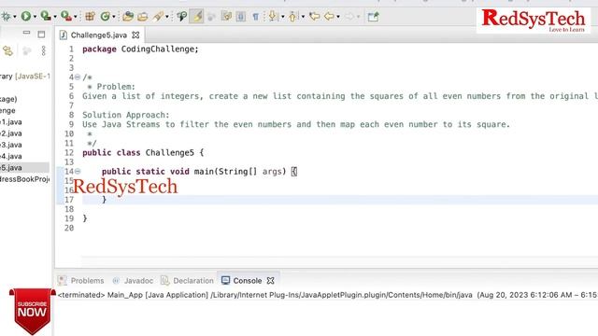The height and width of the screenshot is (336, 598).
Task: Toggle Mark Occurrences highlighter button
Action: coord(197,17)
